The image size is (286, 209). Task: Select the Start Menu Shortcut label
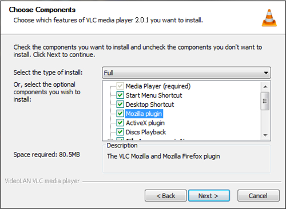coord(154,95)
